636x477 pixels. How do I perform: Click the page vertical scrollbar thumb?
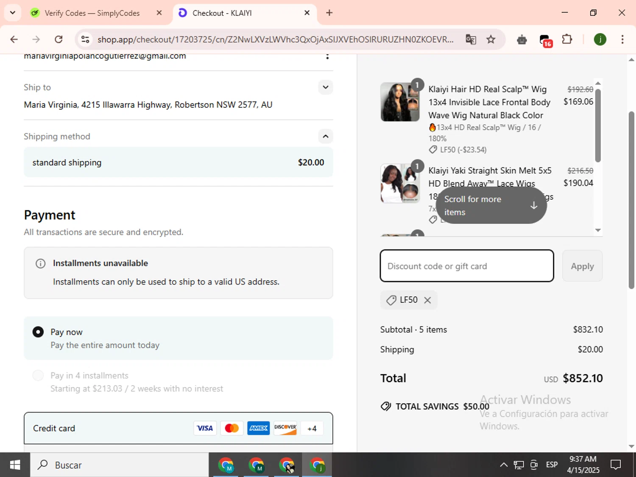click(631, 200)
